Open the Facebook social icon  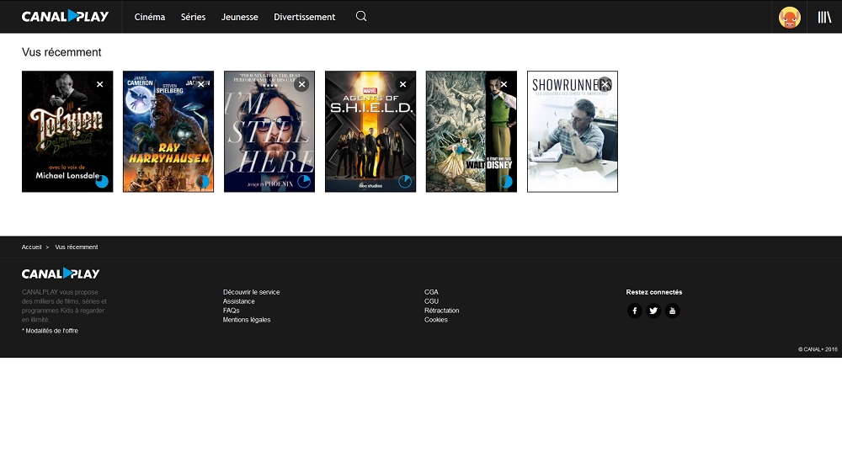pos(635,311)
